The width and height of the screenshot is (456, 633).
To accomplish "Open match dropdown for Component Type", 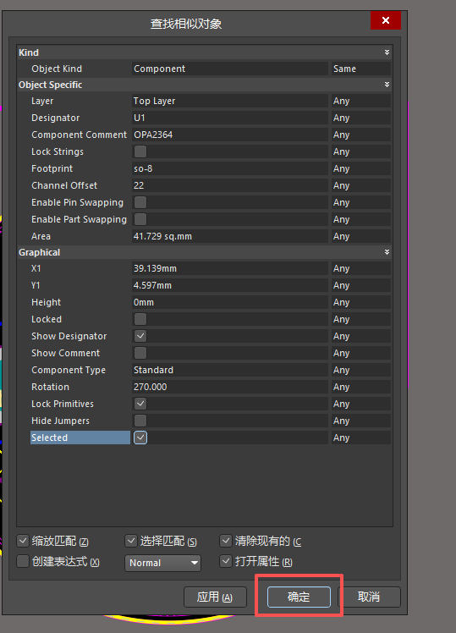I will [361, 370].
